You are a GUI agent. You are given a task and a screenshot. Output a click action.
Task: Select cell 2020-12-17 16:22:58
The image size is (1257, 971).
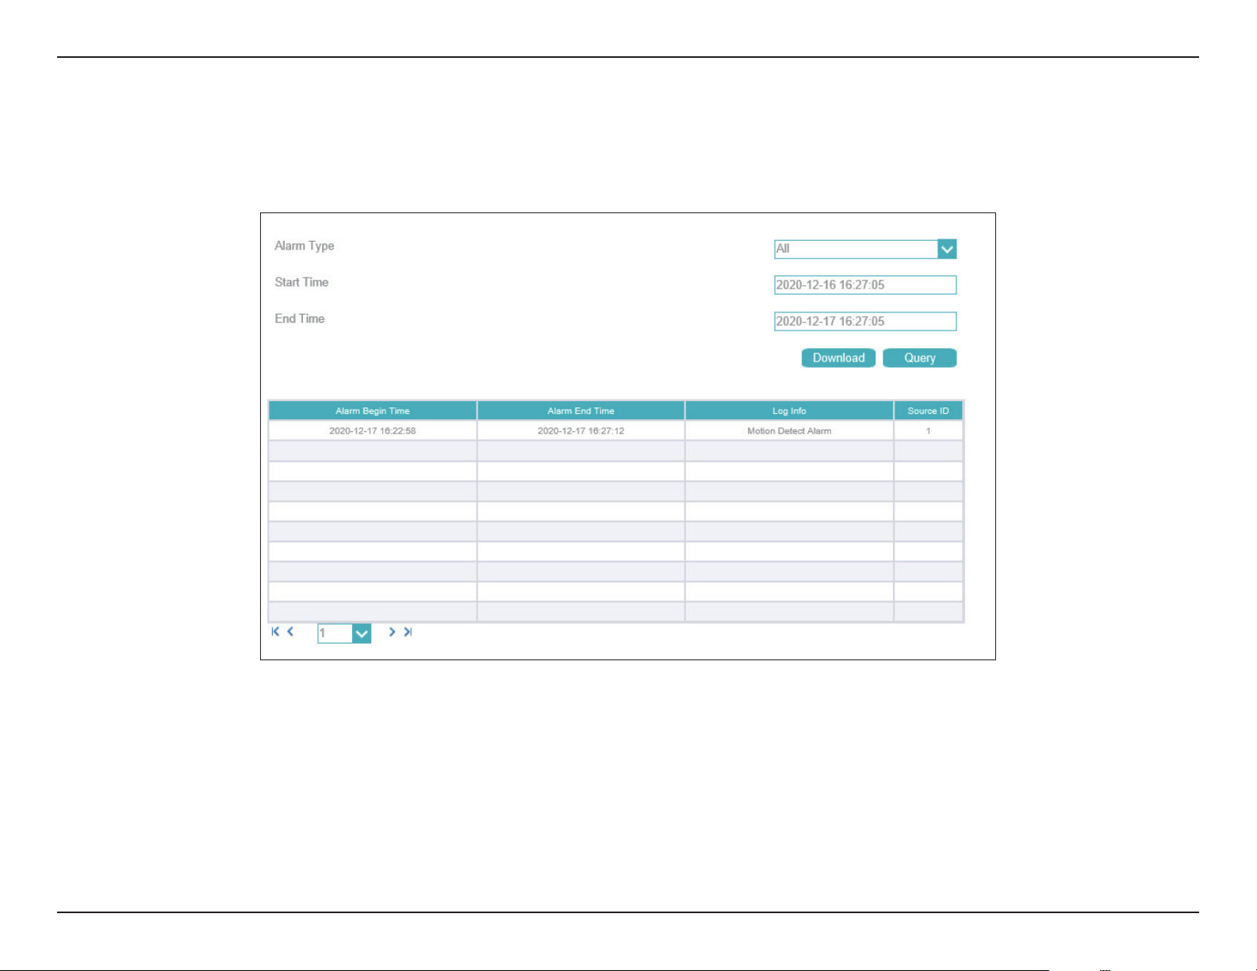click(373, 431)
